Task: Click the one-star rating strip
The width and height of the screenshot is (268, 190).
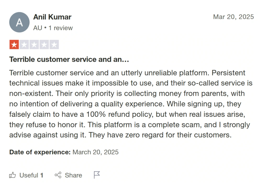Action: (x=34, y=44)
